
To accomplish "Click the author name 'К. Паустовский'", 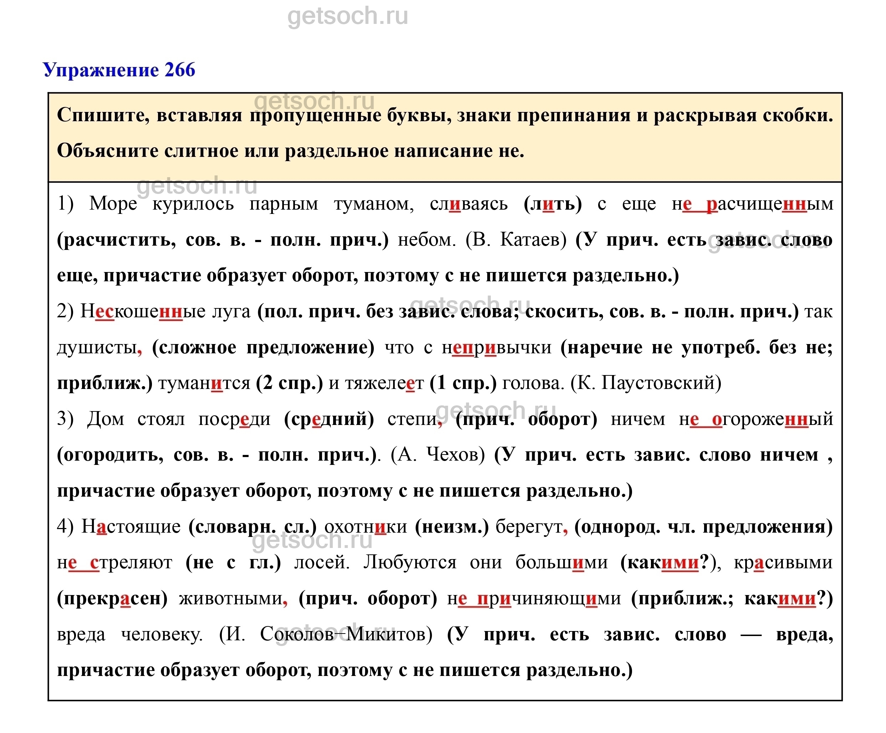I will (x=646, y=383).
